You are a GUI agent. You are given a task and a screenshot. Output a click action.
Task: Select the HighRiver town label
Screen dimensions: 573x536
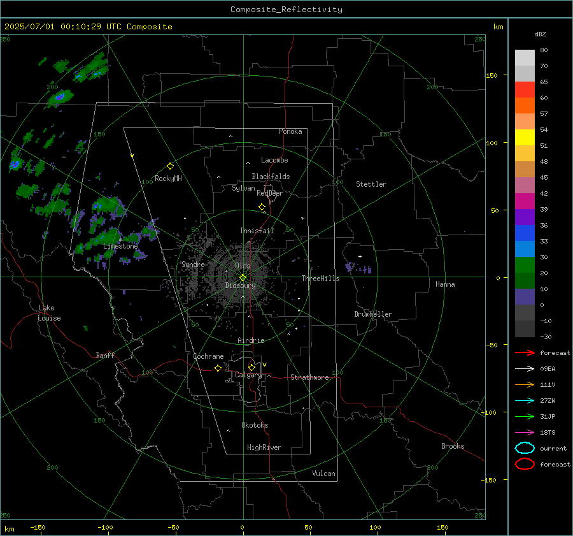[264, 447]
